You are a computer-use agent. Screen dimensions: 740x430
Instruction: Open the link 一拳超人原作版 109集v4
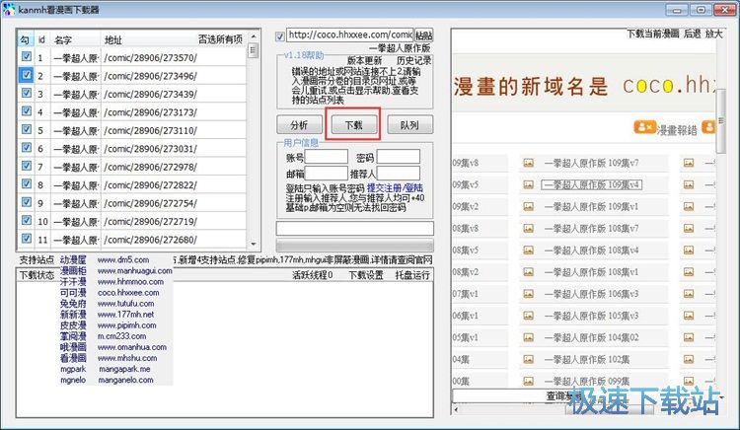pyautogui.click(x=591, y=184)
